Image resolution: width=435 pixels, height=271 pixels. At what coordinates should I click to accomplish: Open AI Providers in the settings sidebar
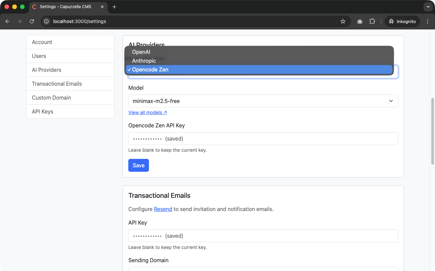tap(70, 70)
